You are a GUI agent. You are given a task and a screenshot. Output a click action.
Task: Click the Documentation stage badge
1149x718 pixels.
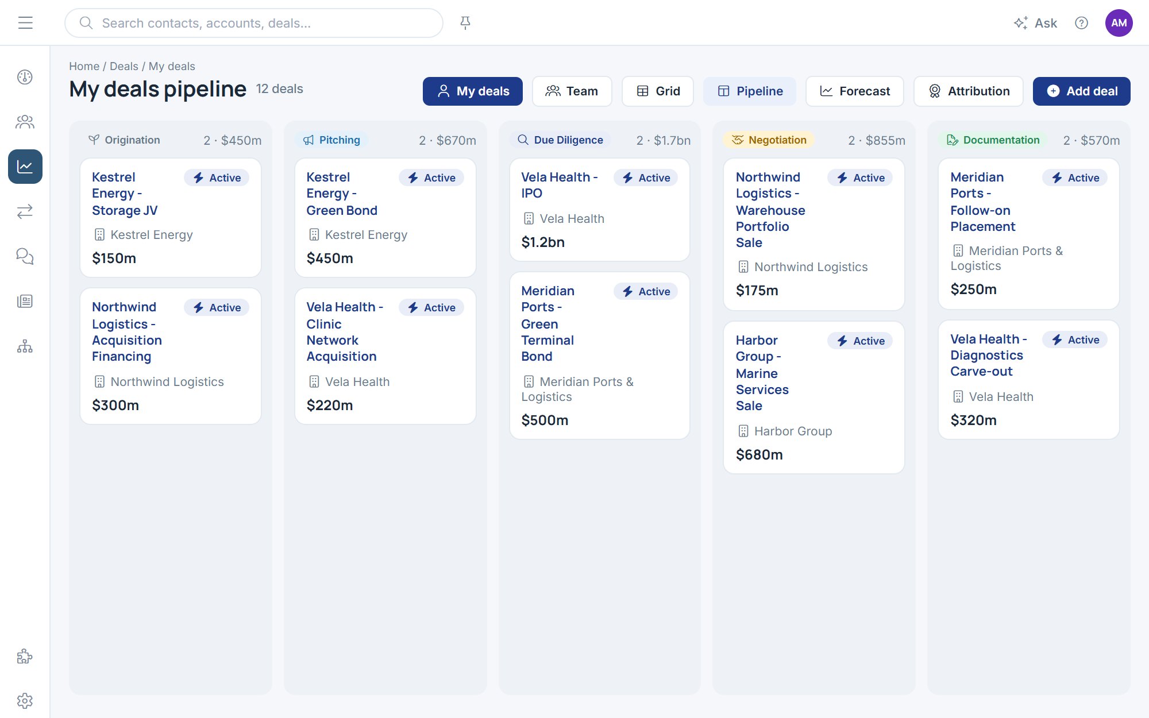(x=993, y=140)
